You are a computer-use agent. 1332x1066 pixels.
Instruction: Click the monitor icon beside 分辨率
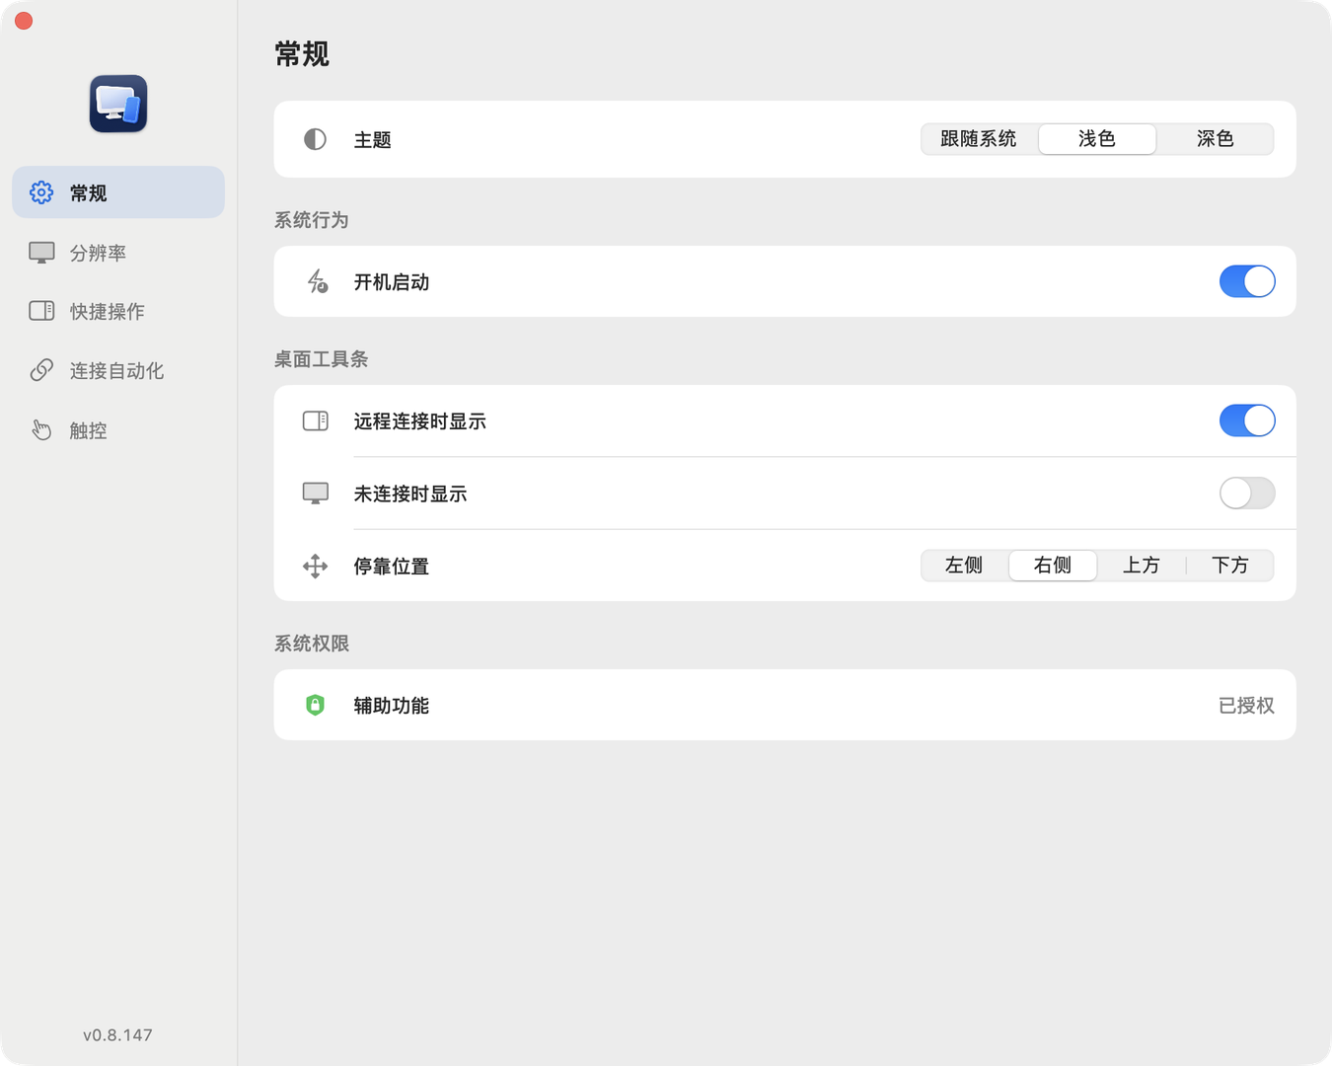tap(41, 253)
